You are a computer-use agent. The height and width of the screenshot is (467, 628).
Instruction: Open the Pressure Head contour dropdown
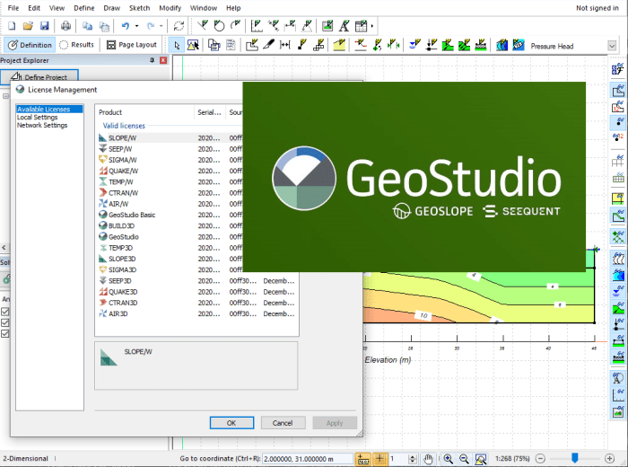pyautogui.click(x=612, y=46)
